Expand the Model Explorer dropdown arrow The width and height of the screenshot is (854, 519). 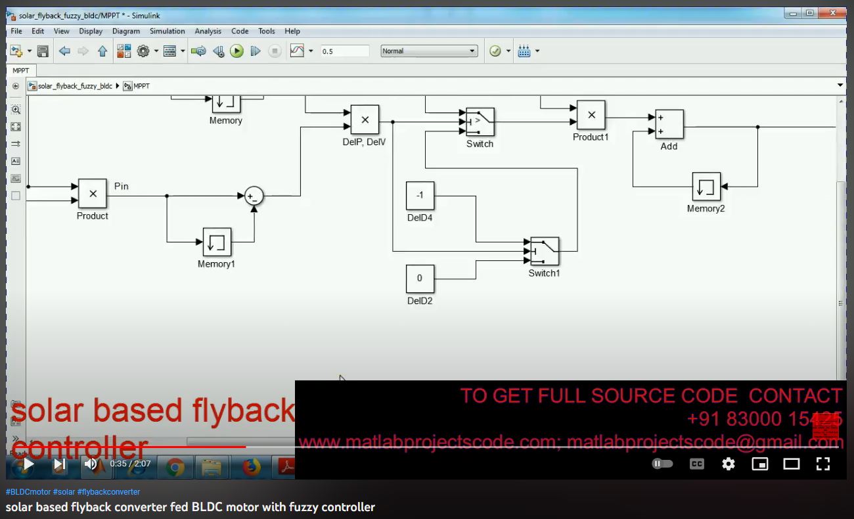(x=182, y=51)
